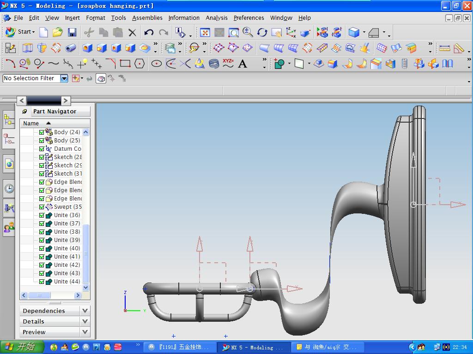Open the Internet Explorer sidebar tab

[x=9, y=164]
